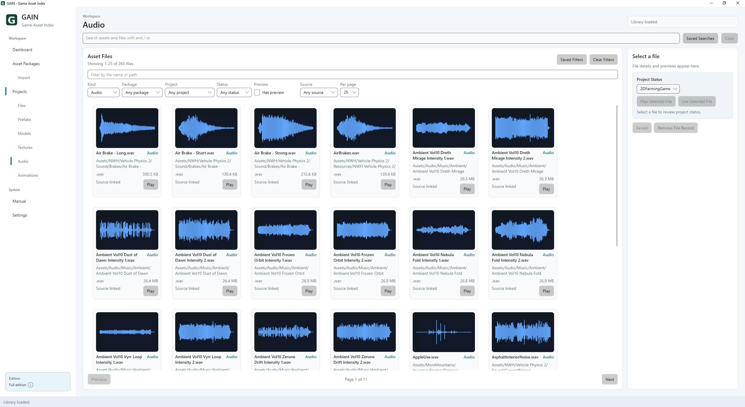Focus the search assets and files field
Viewport: 745px width, 407px height.
click(381, 38)
